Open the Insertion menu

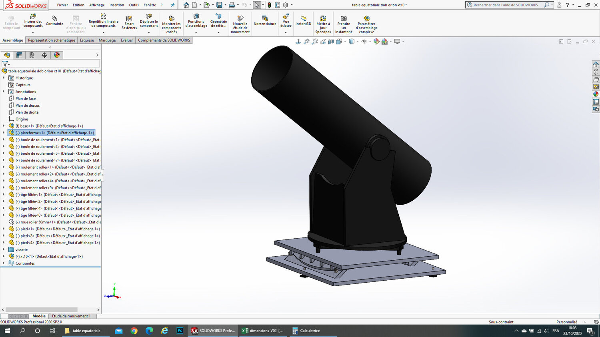(117, 5)
